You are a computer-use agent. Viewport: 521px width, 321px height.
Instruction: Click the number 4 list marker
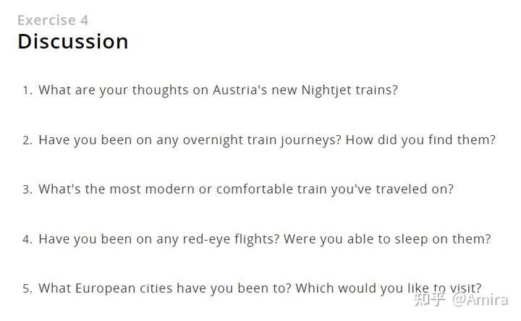[27, 239]
